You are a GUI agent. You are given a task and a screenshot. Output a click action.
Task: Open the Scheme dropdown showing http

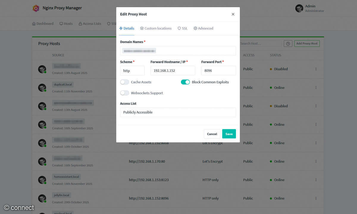point(132,70)
